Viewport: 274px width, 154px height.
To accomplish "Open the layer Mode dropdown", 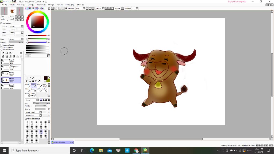I will tap(16, 39).
